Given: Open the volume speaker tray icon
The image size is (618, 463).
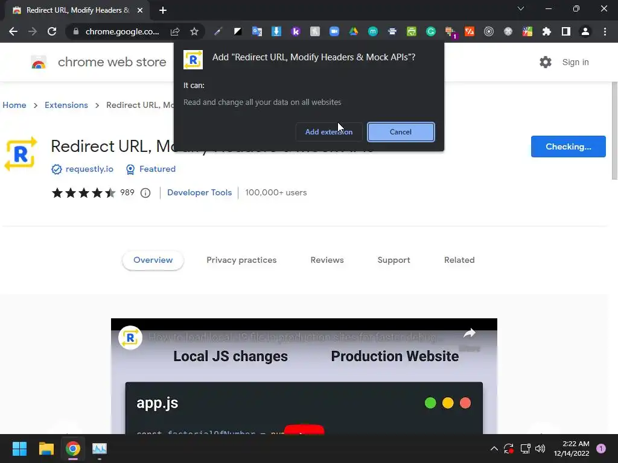Looking at the screenshot, I should tap(540, 449).
